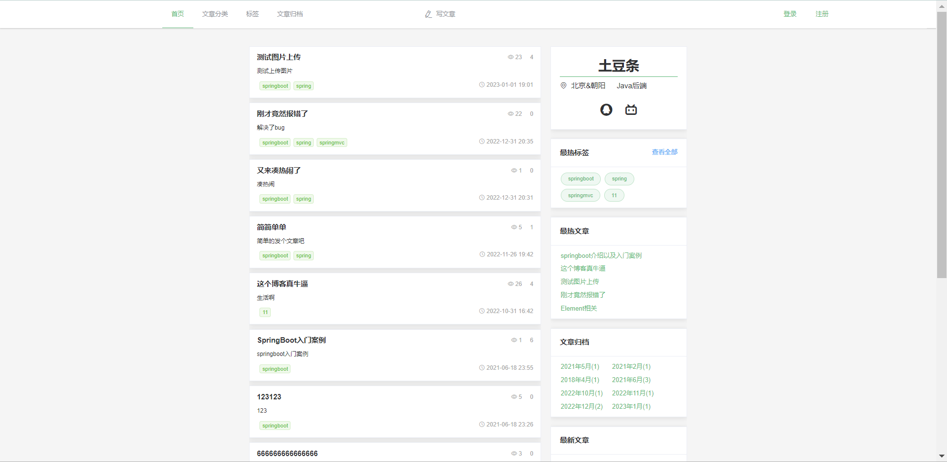Click the eye view-count icon for 又来凑热闹了
The height and width of the screenshot is (462, 947).
point(514,171)
